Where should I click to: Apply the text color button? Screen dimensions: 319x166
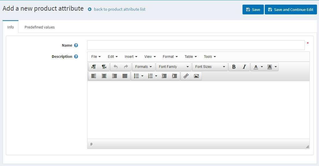[256, 67]
